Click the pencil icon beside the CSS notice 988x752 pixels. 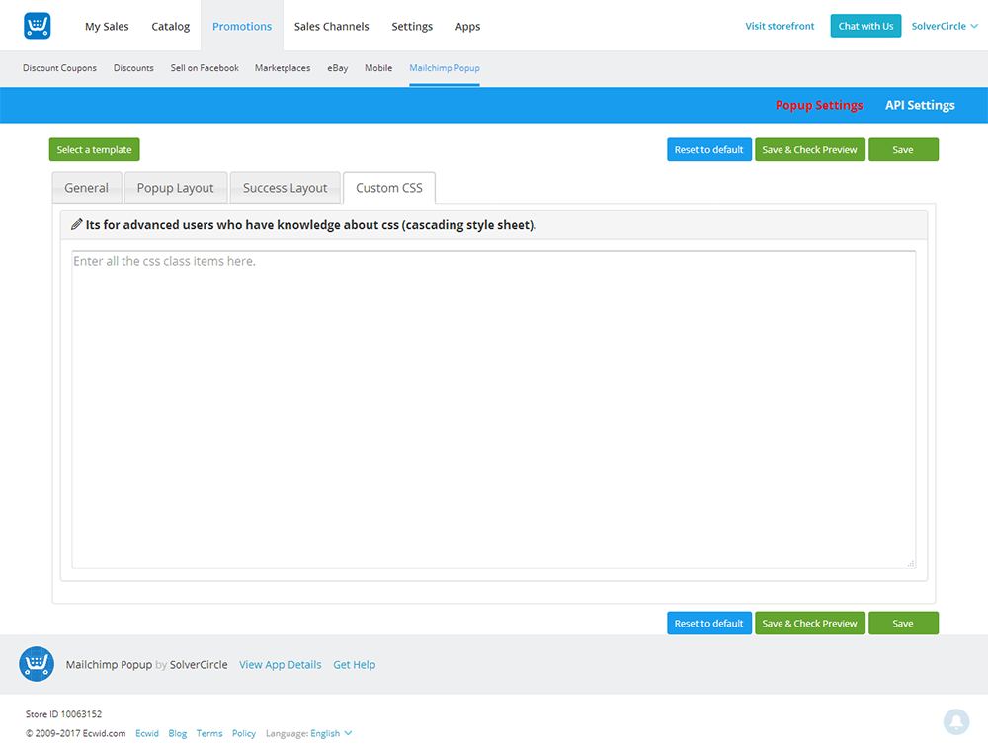(77, 225)
